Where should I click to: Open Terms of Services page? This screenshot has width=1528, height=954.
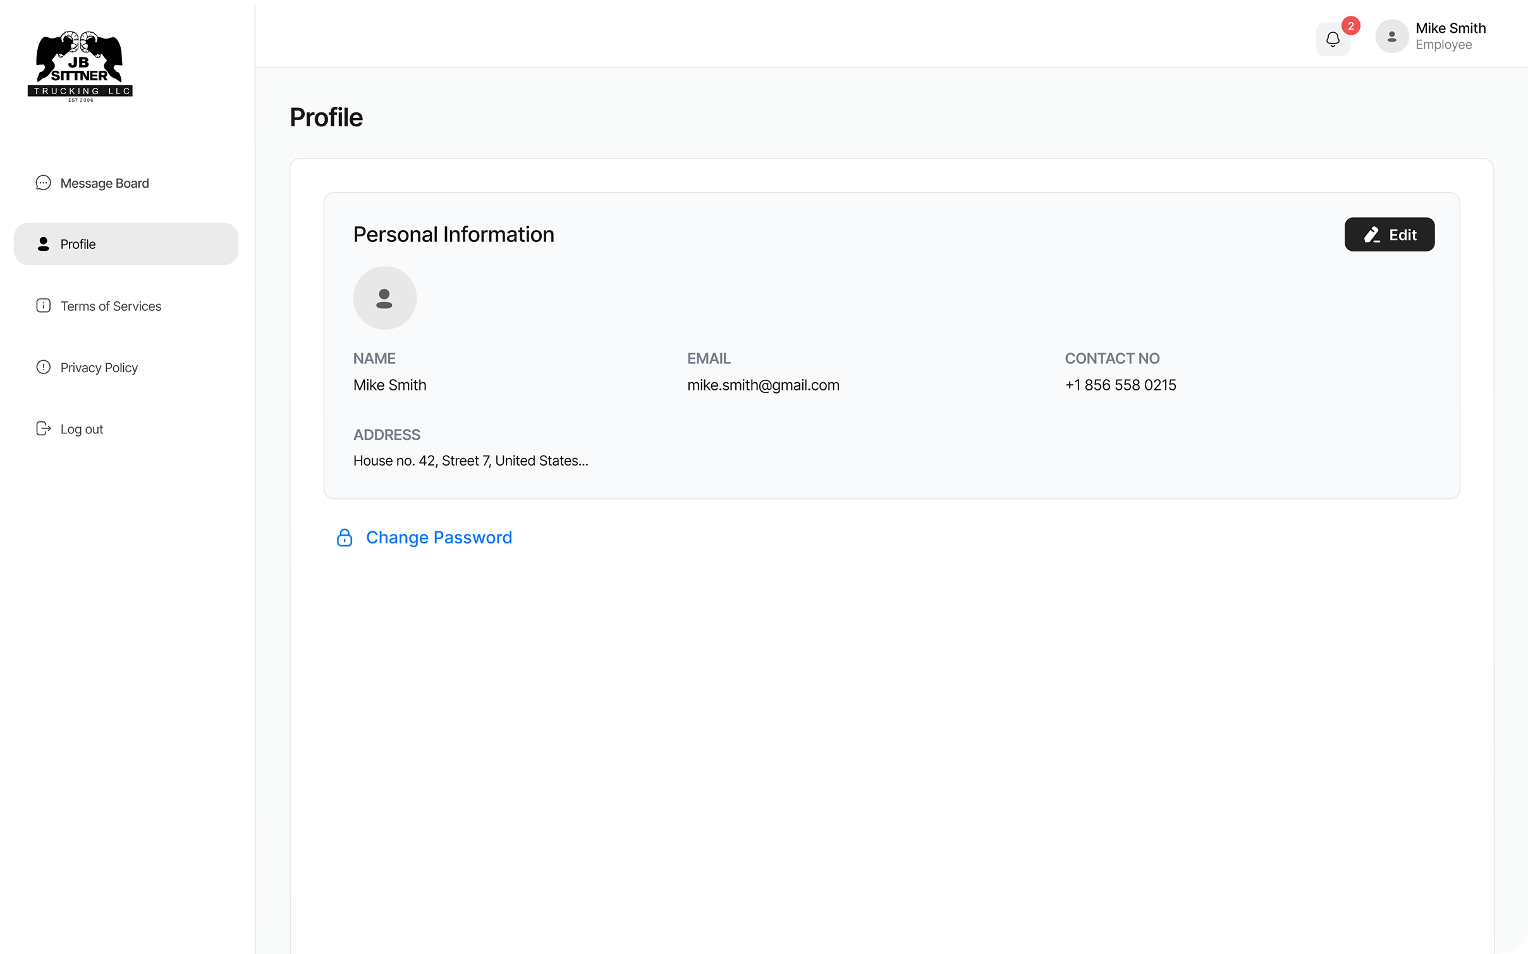[111, 306]
